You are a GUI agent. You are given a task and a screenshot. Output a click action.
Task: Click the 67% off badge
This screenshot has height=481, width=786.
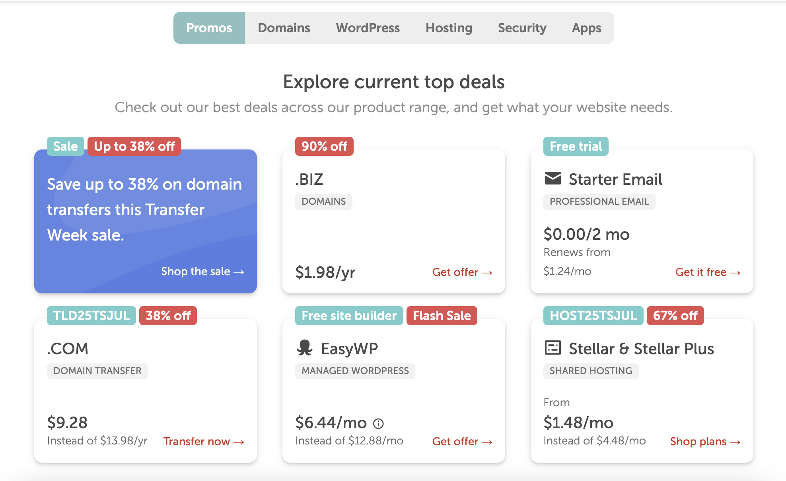pyautogui.click(x=675, y=316)
